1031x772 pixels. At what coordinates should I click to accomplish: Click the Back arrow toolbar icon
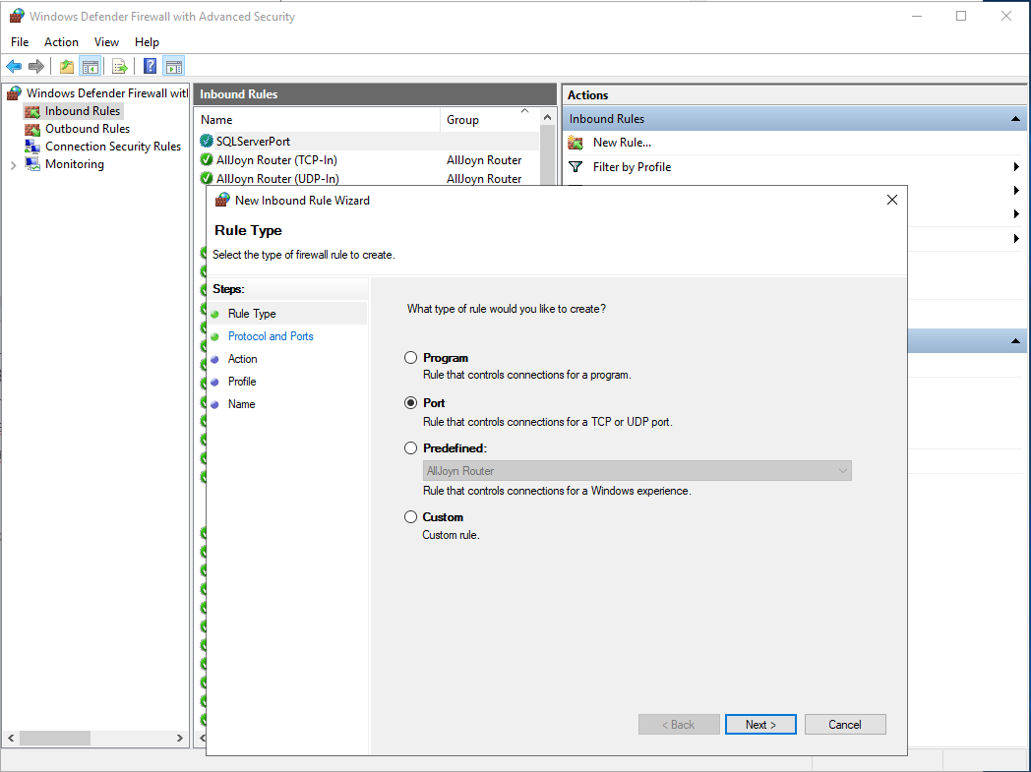tap(14, 66)
